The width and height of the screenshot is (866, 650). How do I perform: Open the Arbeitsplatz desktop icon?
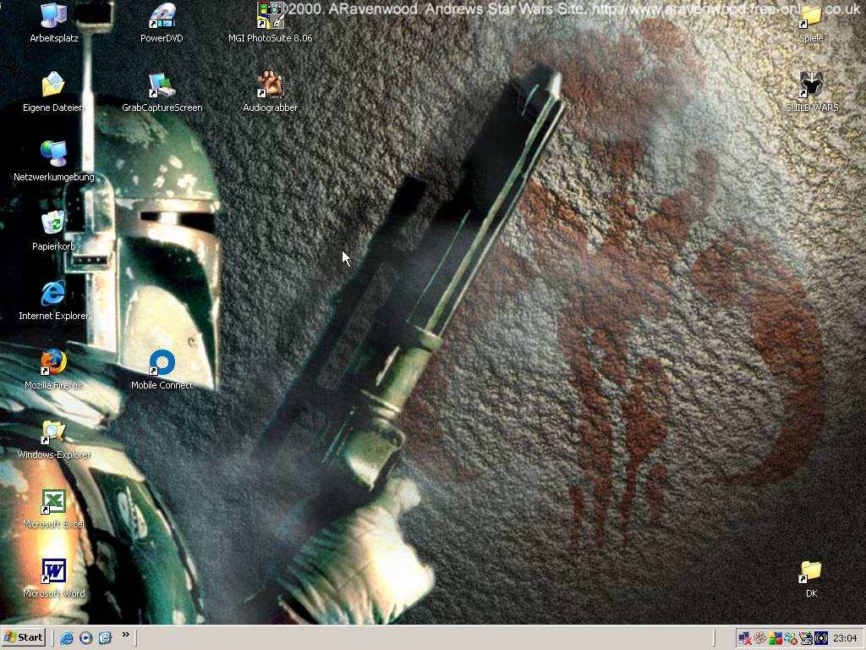tap(53, 16)
